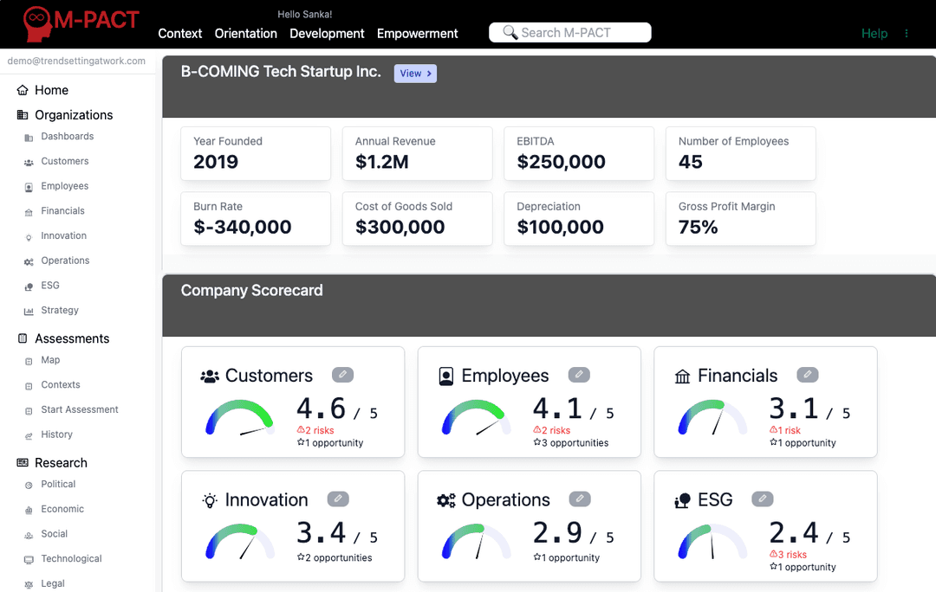
Task: Open edit for the Innovation scorecard
Action: (x=338, y=499)
